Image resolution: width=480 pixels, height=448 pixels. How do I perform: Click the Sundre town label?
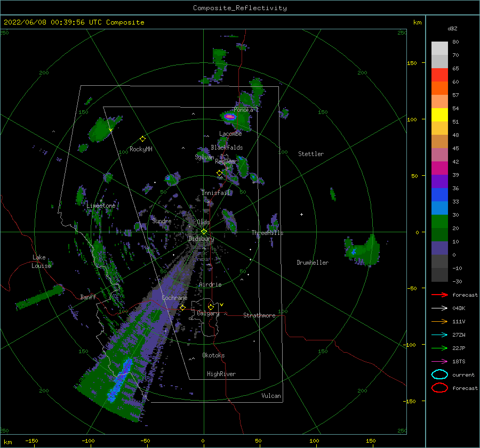tap(162, 222)
